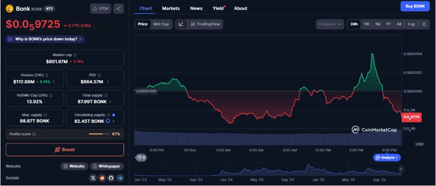Open the Telegram social icon

pyautogui.click(x=120, y=178)
